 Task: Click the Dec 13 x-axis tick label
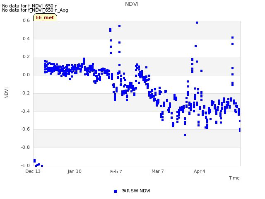33,171
